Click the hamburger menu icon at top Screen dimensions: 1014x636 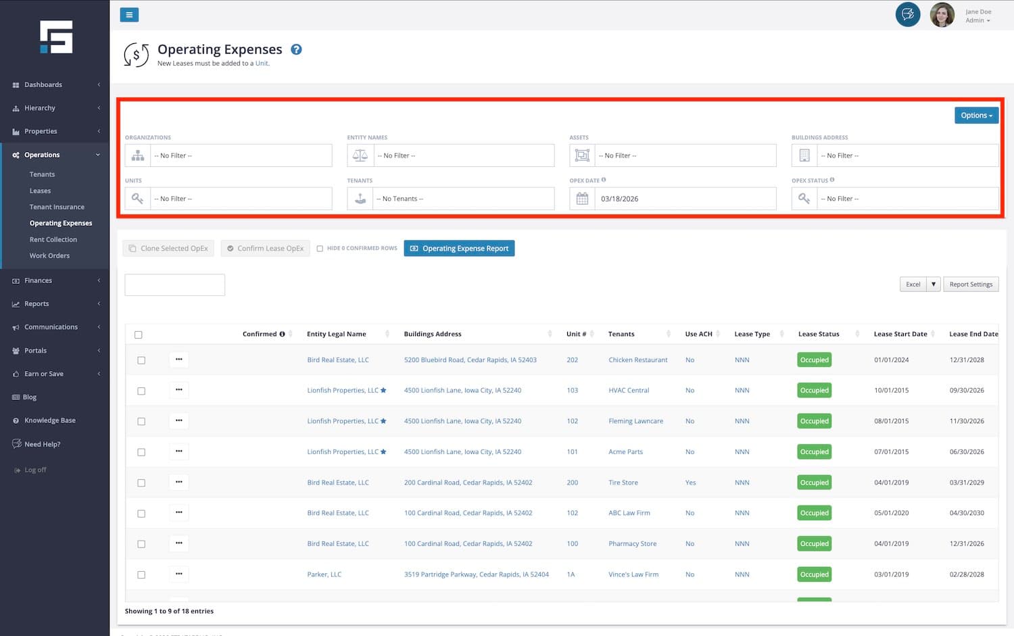coord(129,15)
